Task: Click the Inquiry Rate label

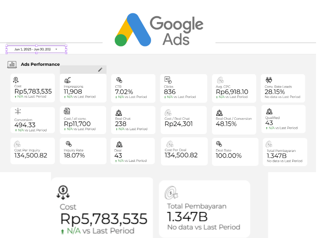Action: [74, 150]
